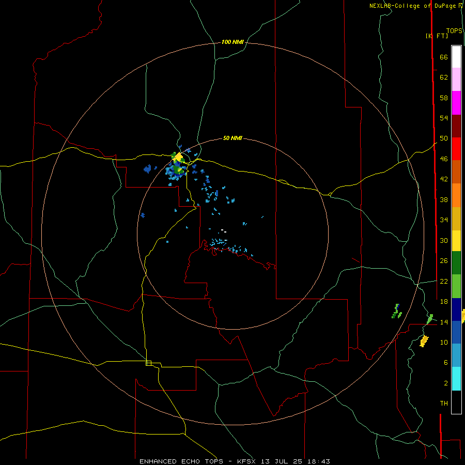465x465 pixels.
Task: Click the "ENHANCED ECHO TOPS" title text
Action: 181,461
